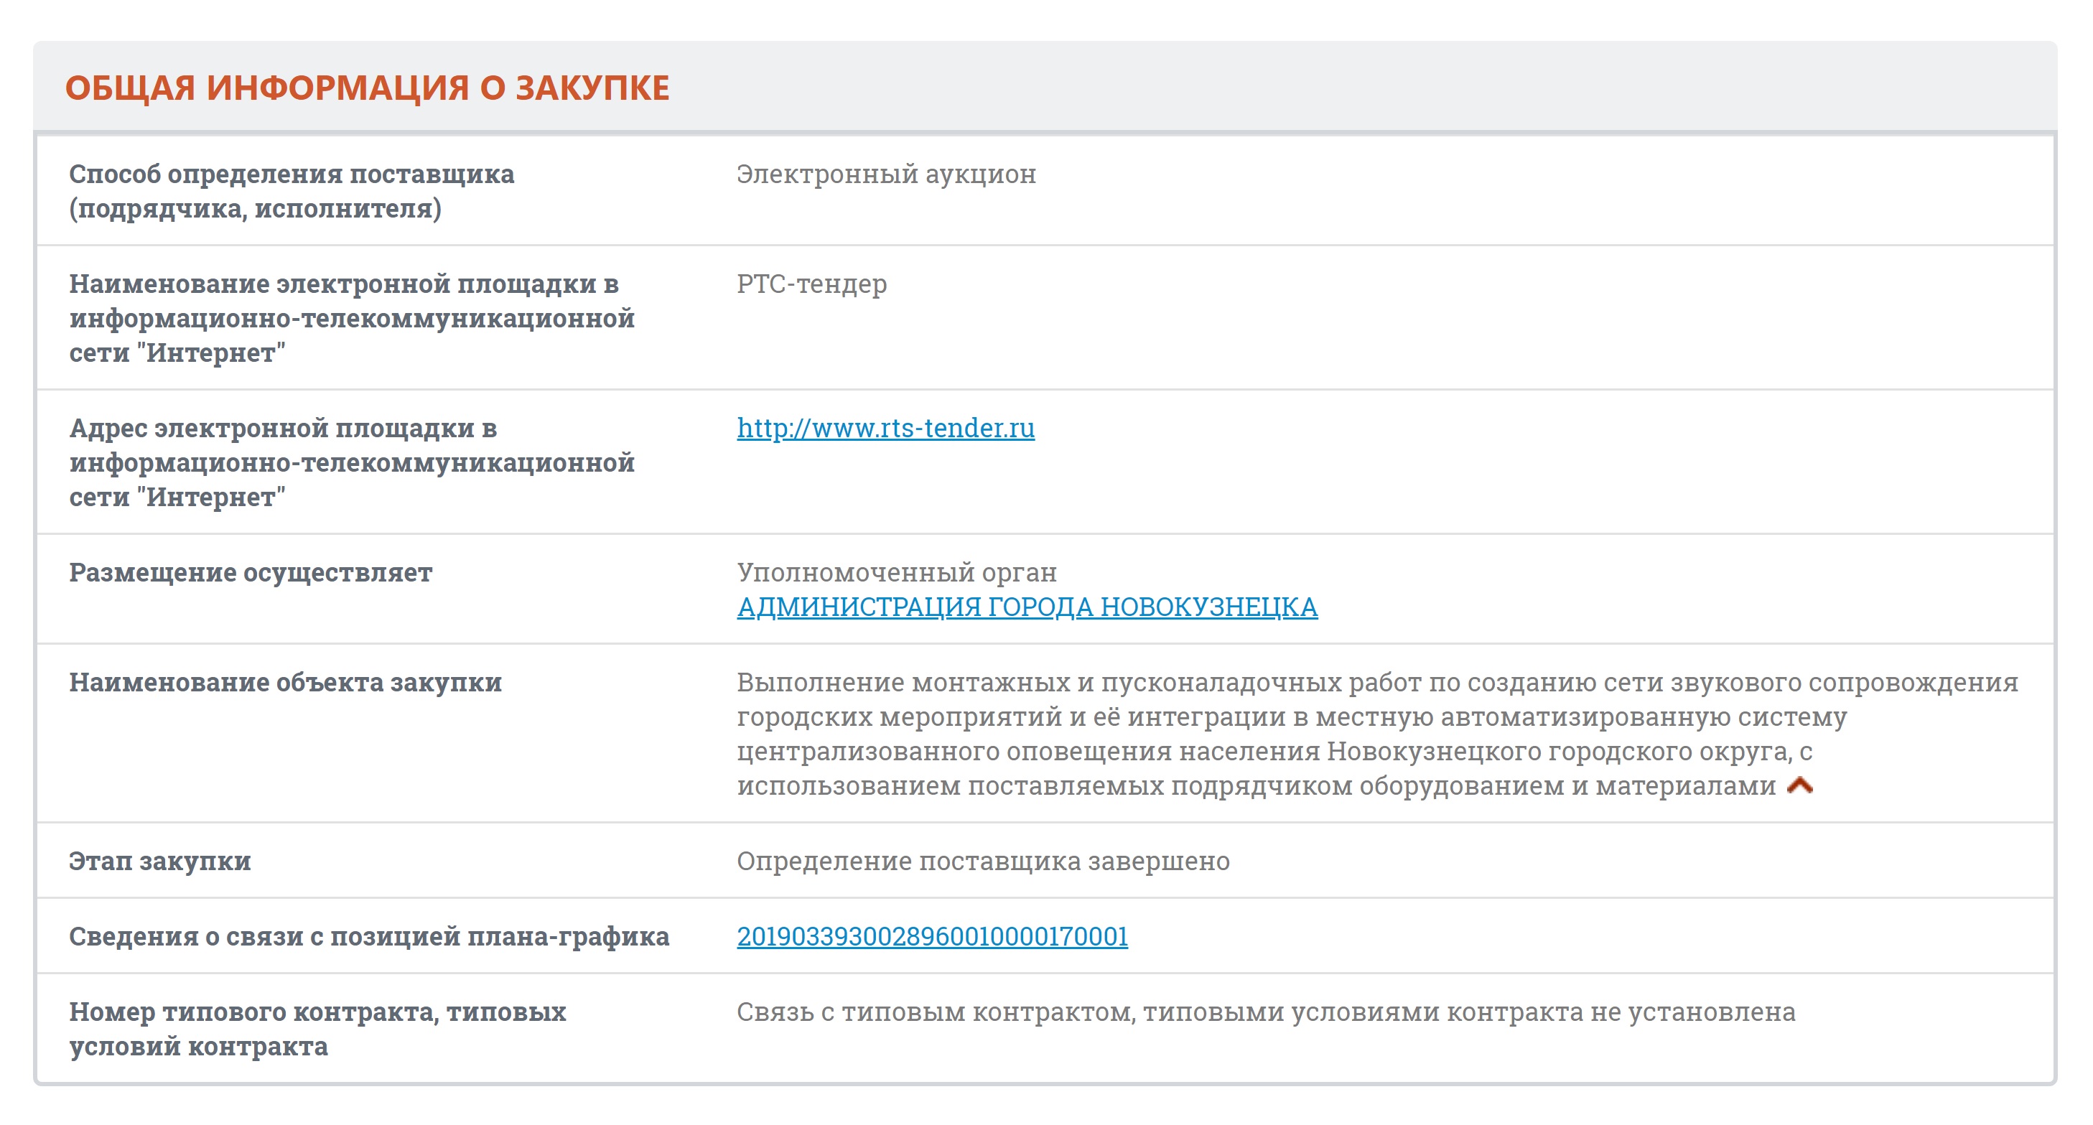Image resolution: width=2093 pixels, height=1125 pixels.
Task: Select description starting Выполнение монтажных и пусконаладочных работ
Action: point(1377,734)
